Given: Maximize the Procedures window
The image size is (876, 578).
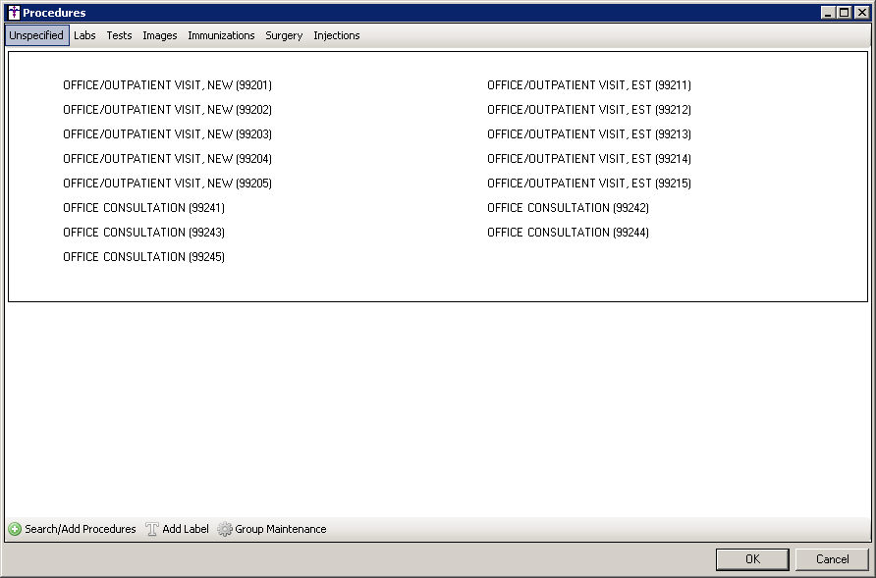Looking at the screenshot, I should click(844, 13).
